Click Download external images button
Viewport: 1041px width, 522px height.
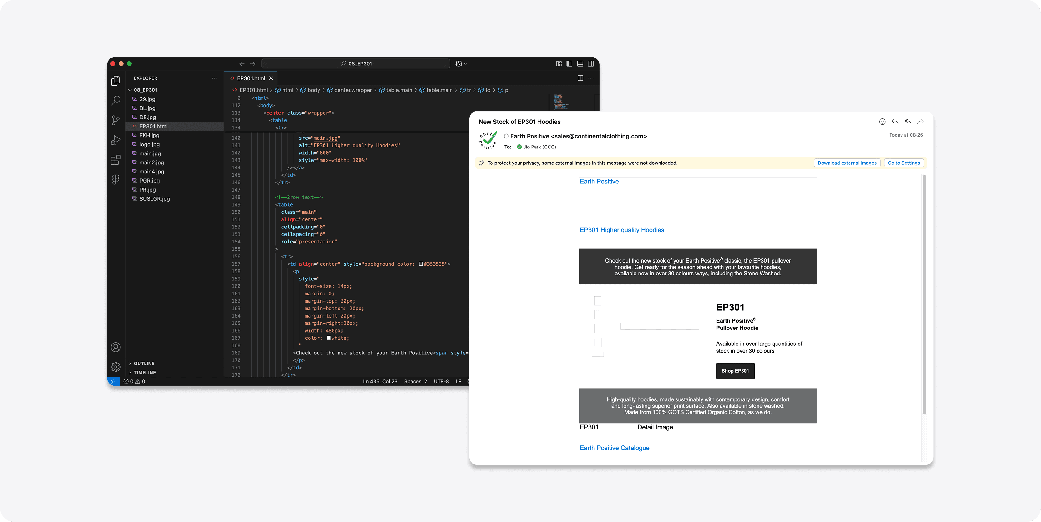click(847, 163)
